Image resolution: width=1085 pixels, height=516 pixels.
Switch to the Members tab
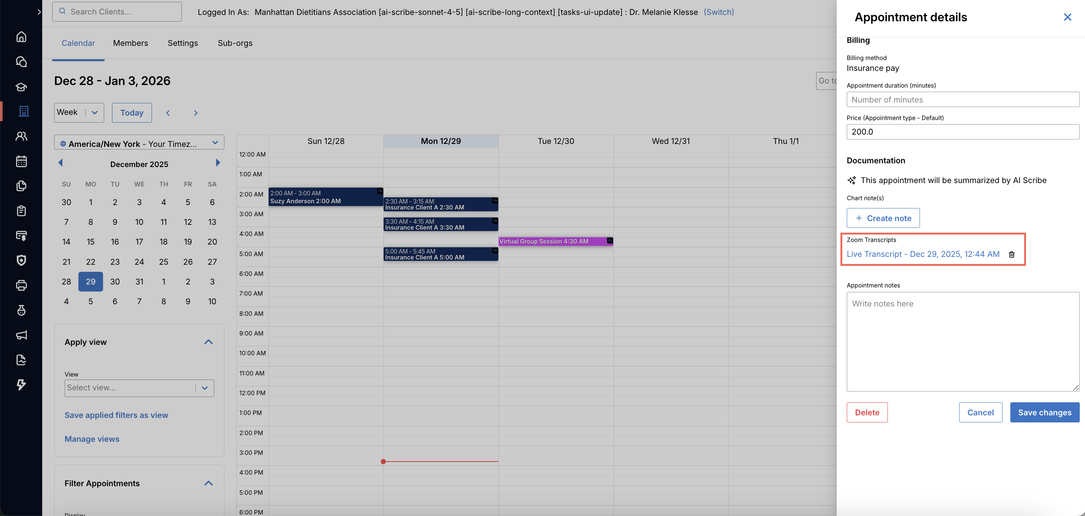click(x=130, y=43)
